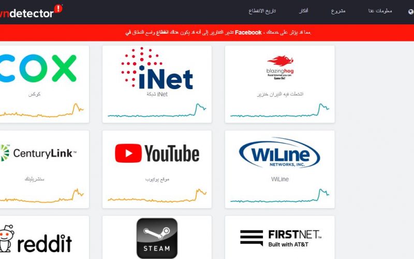Open the معلومات عنا navigation link

(380, 11)
